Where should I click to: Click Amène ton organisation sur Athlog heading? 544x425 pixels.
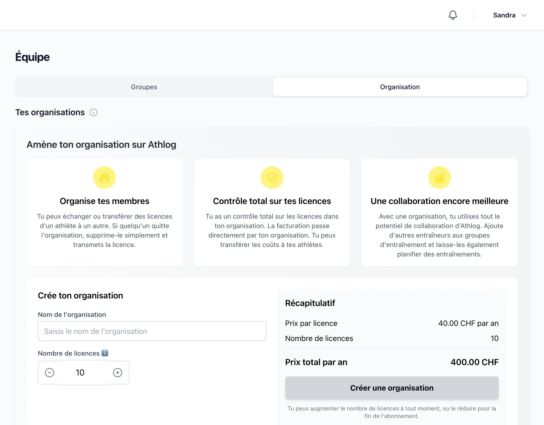pyautogui.click(x=101, y=145)
